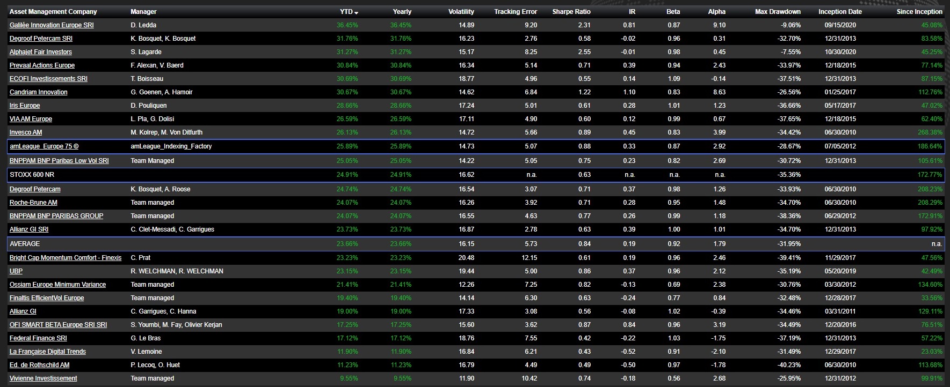Open La Française Digital Trends link
Screen dimensions: 950x387
48,352
